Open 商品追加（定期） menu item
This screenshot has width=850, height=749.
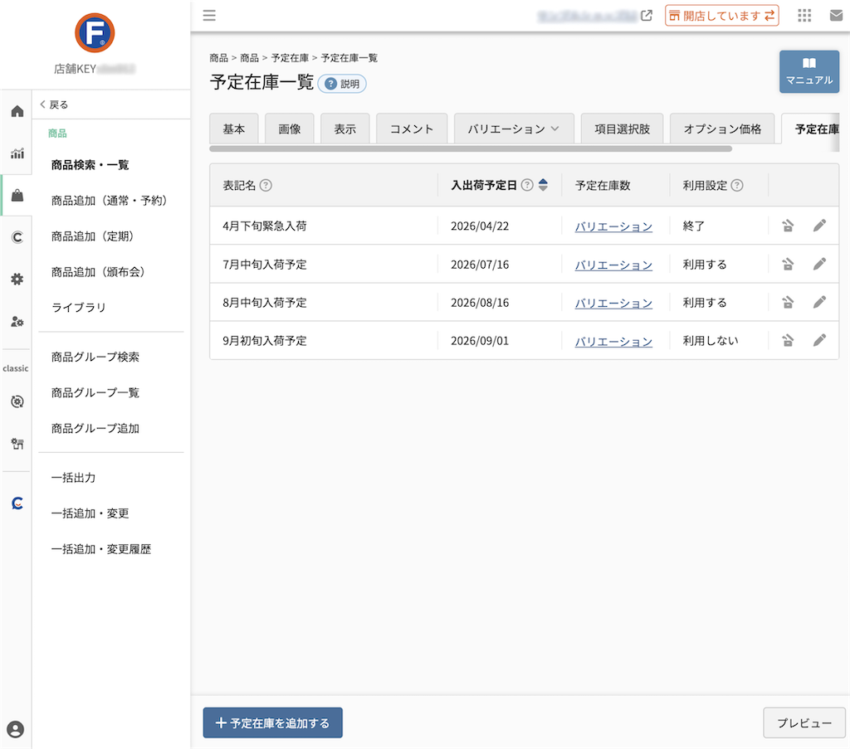(92, 236)
